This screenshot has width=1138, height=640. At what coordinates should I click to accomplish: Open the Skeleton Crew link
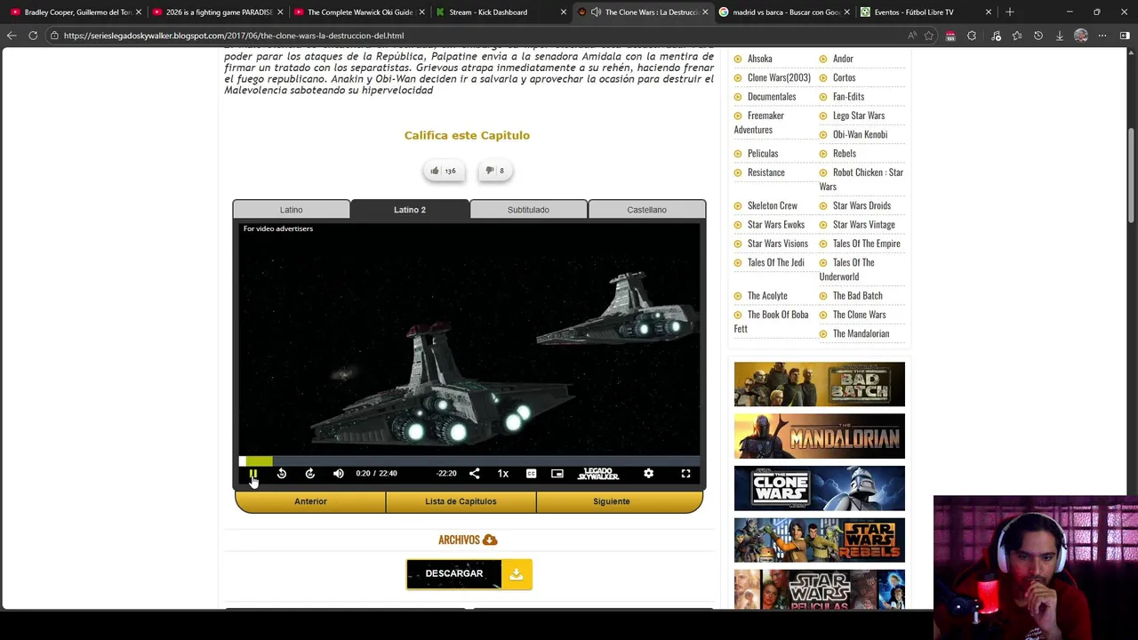[x=772, y=205]
